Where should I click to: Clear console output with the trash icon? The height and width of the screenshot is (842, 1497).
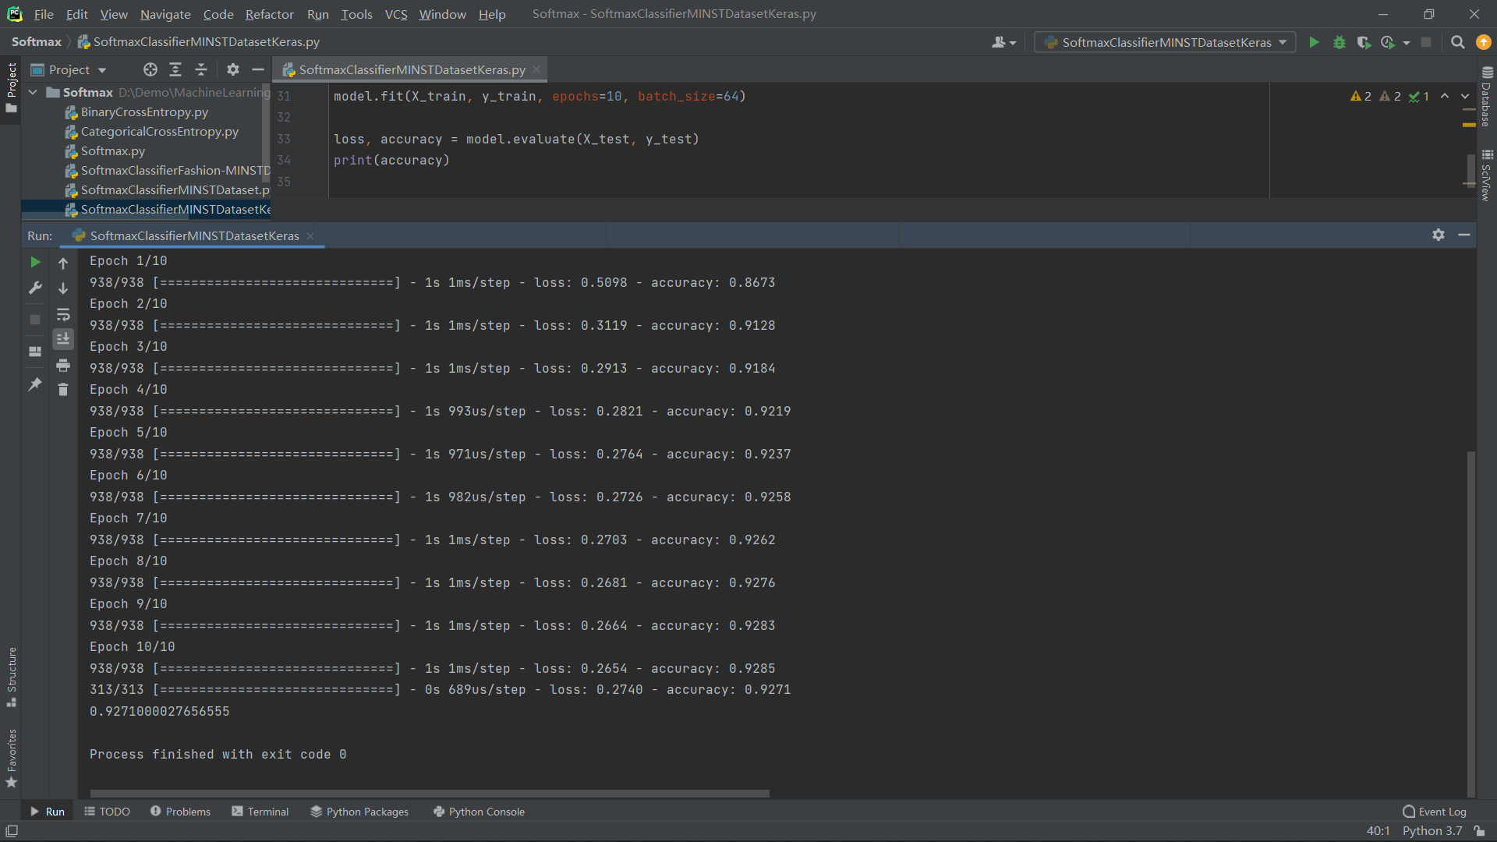click(63, 389)
